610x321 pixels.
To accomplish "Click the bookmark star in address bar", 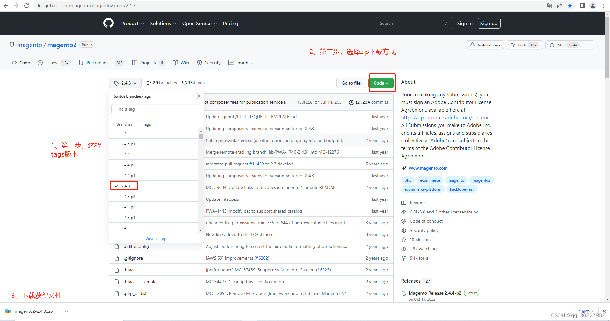I will click(570, 6).
